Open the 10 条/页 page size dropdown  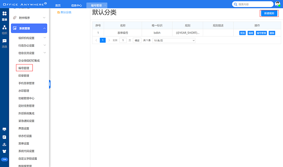tap(174, 40)
